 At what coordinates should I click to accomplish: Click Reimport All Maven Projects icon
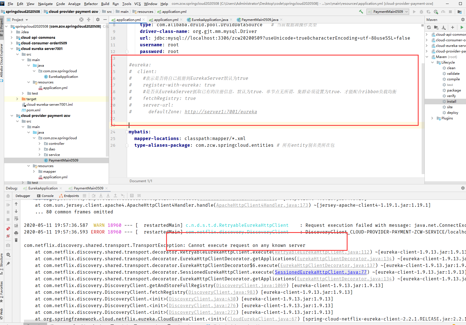tap(429, 27)
